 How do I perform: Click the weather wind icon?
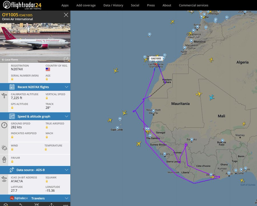4,148
